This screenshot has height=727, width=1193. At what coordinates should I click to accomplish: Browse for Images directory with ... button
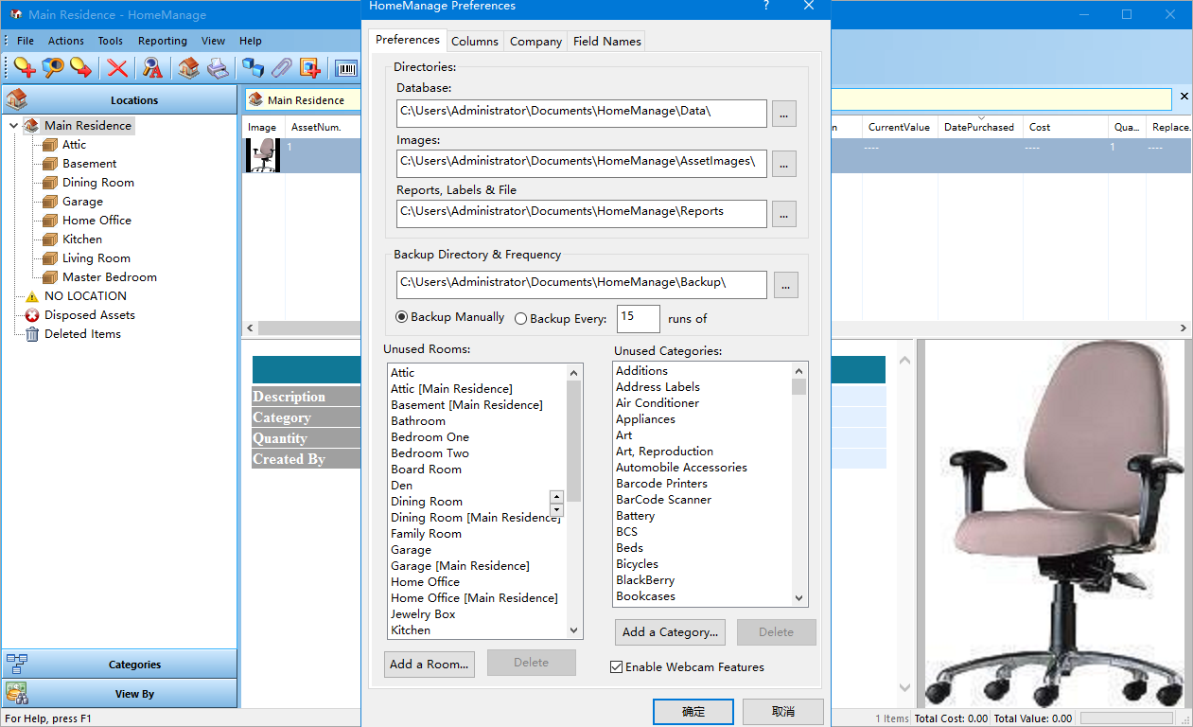(x=784, y=164)
